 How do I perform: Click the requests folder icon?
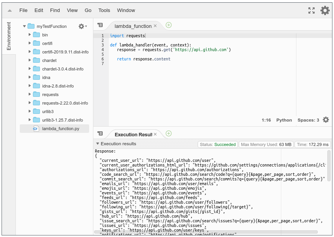(x=36, y=94)
